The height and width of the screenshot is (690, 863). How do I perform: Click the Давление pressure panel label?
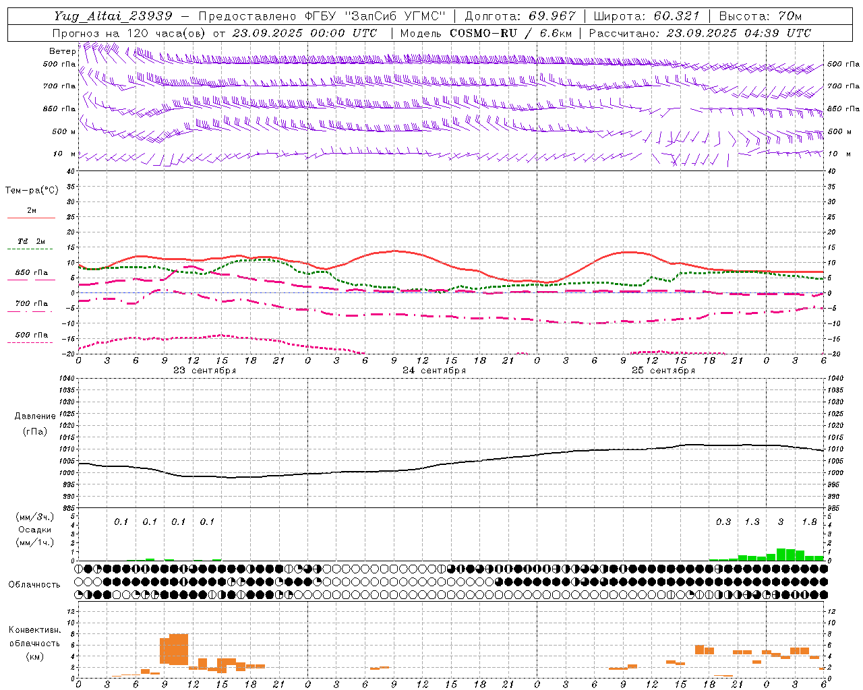pyautogui.click(x=35, y=416)
